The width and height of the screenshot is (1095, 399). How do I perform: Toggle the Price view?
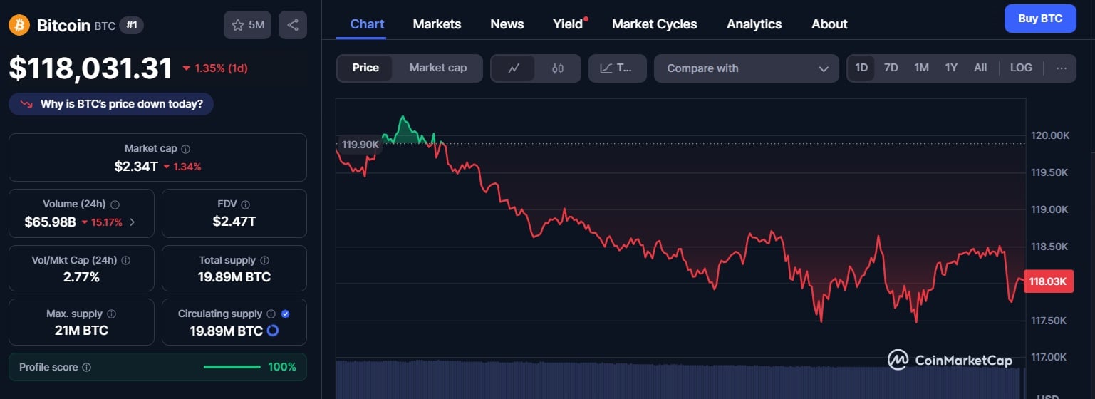(x=365, y=68)
